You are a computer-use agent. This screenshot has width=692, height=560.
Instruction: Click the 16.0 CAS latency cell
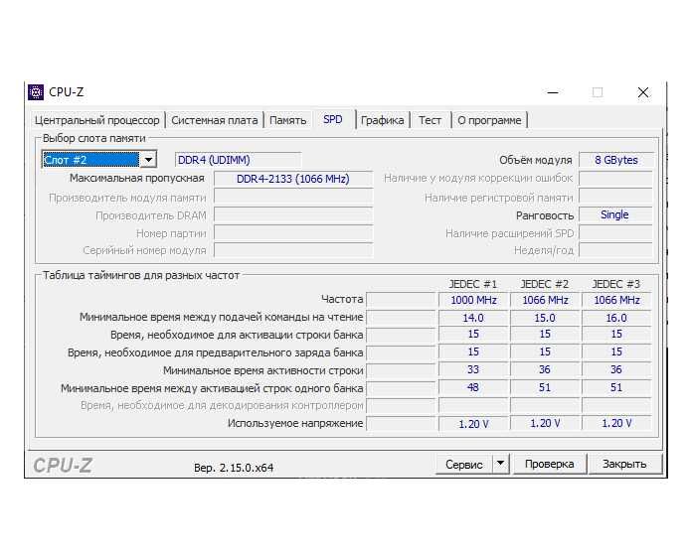[616, 318]
